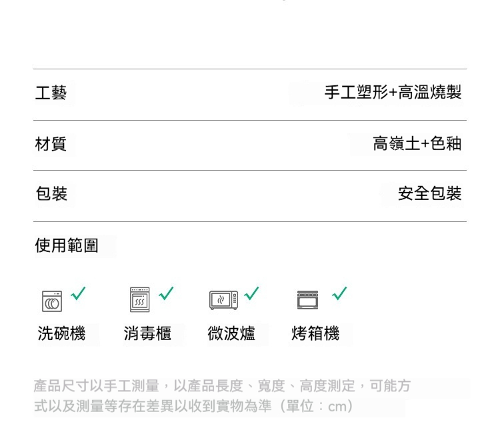Click the 材質 row label
The width and height of the screenshot is (500, 434).
[51, 143]
